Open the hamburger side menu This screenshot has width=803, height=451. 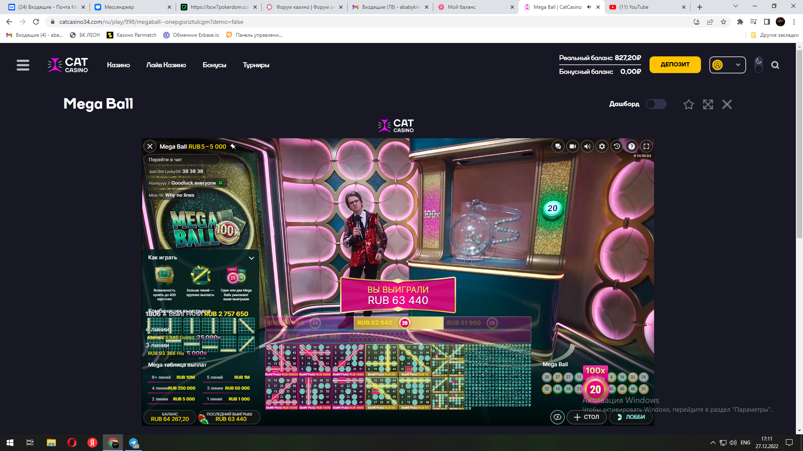(23, 65)
